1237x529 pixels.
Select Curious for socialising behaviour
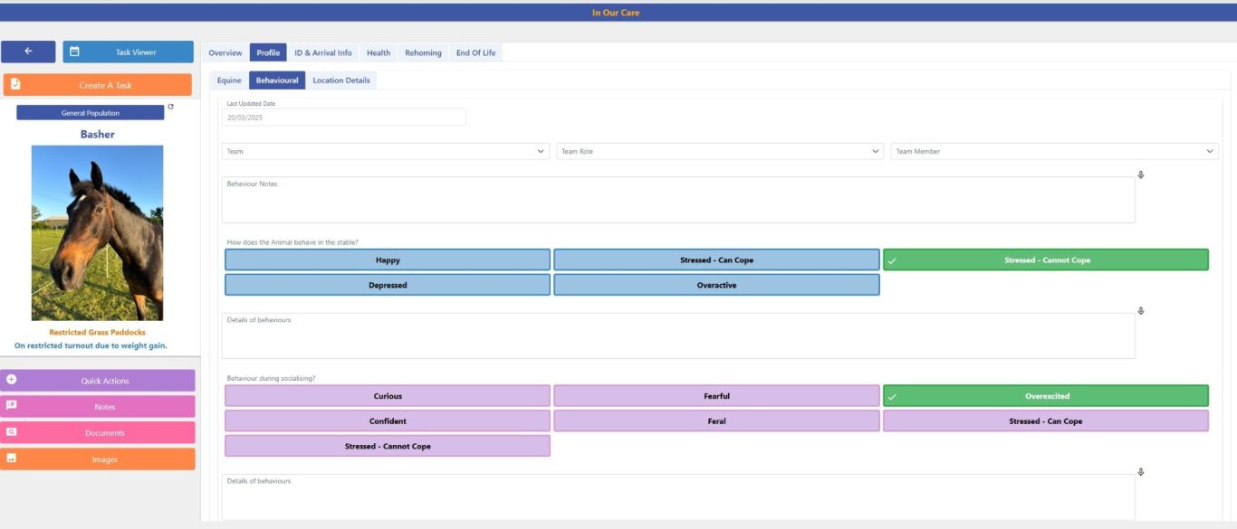coord(388,396)
